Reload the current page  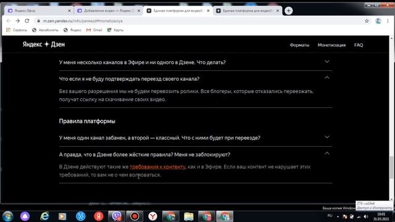click(27, 21)
